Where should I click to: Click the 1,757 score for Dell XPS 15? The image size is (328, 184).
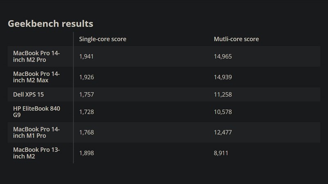click(87, 95)
